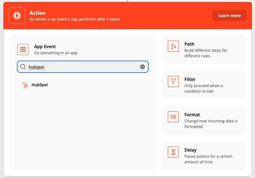Choose the HubSpot search result label
Viewport: 255px width, 178px height.
tap(40, 85)
